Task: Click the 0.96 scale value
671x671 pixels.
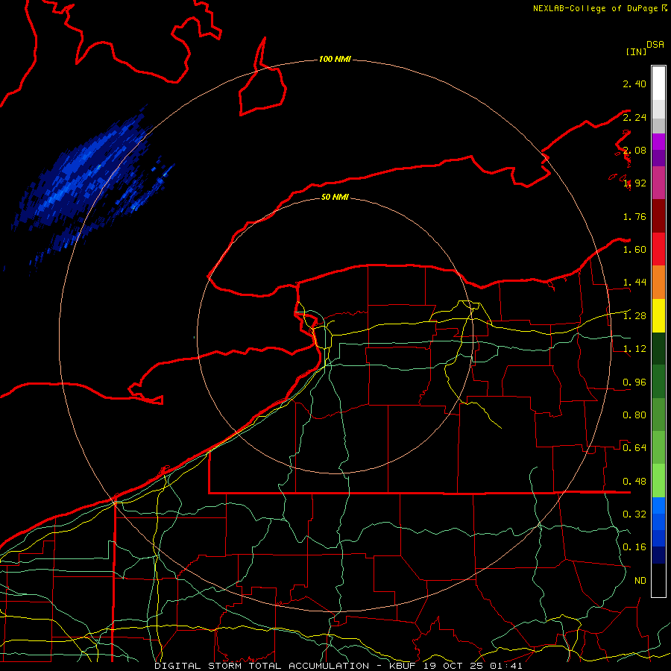Action: [x=634, y=382]
